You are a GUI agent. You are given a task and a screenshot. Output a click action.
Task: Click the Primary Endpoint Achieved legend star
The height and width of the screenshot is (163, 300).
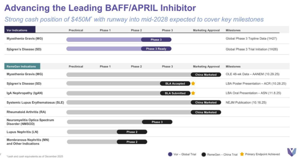[x=242, y=154]
